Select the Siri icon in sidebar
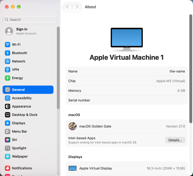The image size is (193, 176). tap(7, 140)
